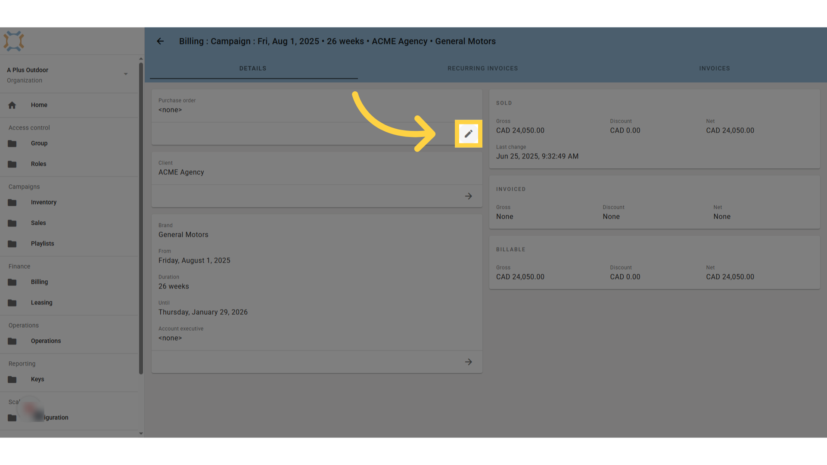The height and width of the screenshot is (465, 827).
Task: Click the Billing folder icon
Action: (12, 282)
